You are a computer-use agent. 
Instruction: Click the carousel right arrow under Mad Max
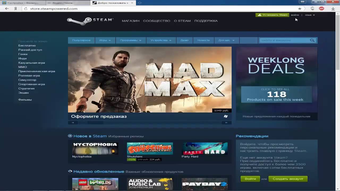pos(227,123)
